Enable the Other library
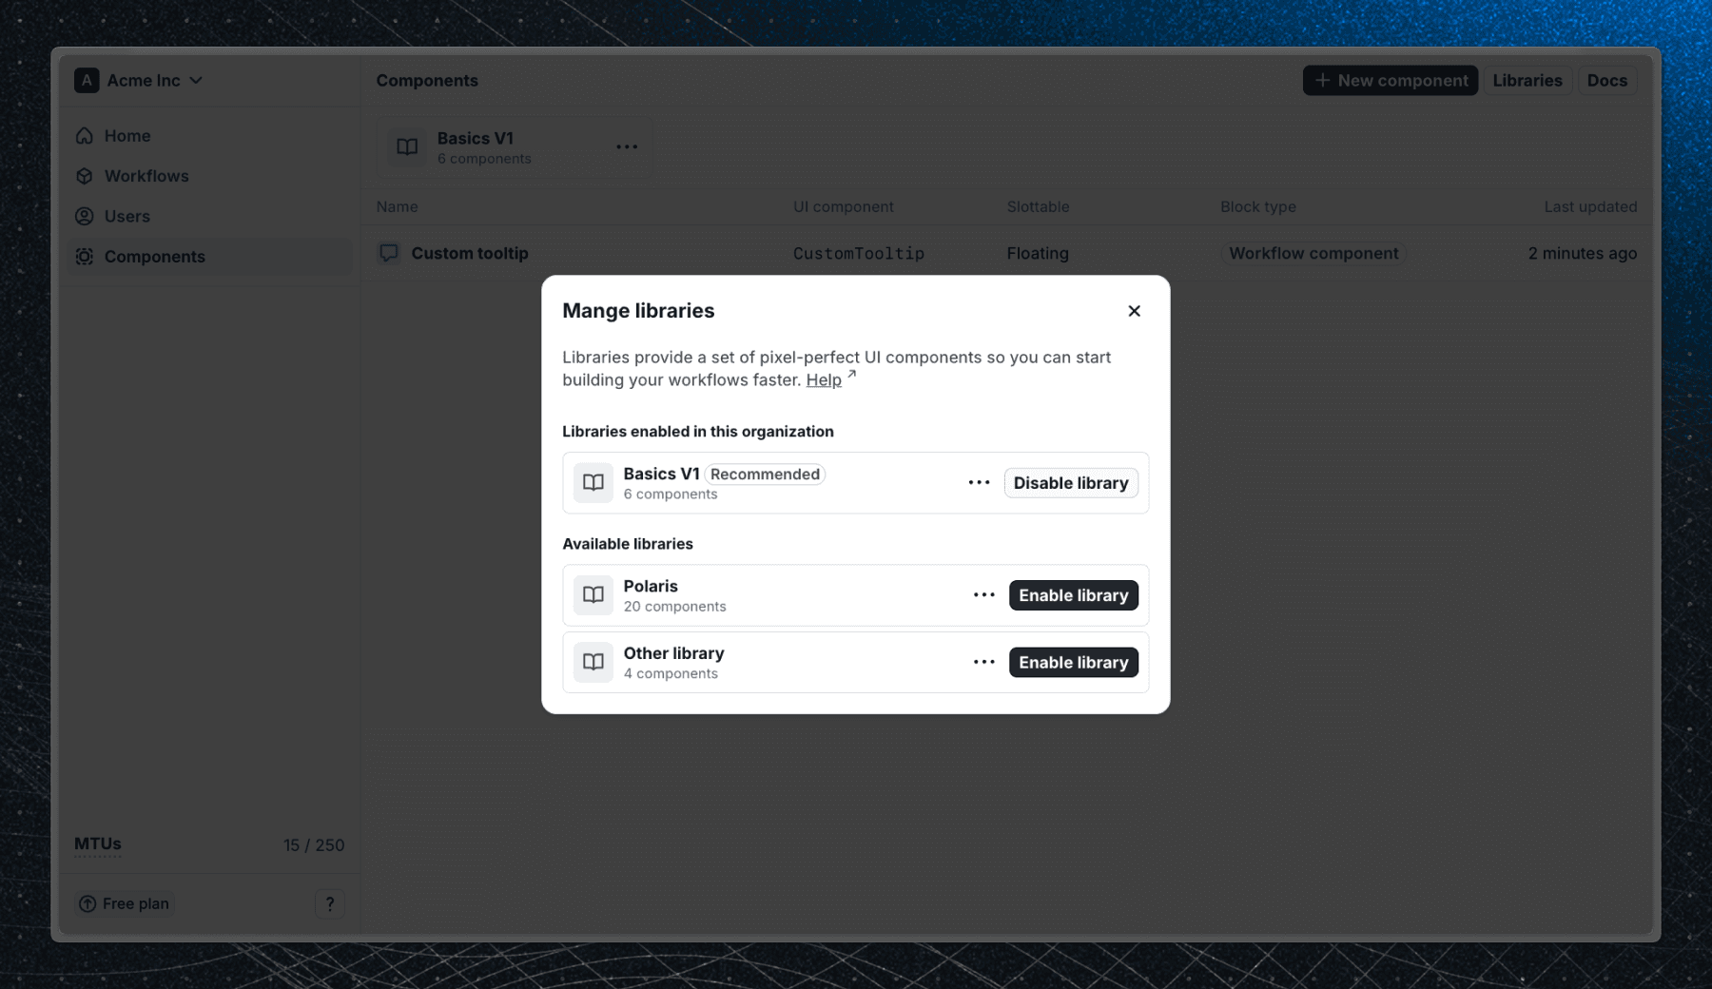 [x=1073, y=663]
